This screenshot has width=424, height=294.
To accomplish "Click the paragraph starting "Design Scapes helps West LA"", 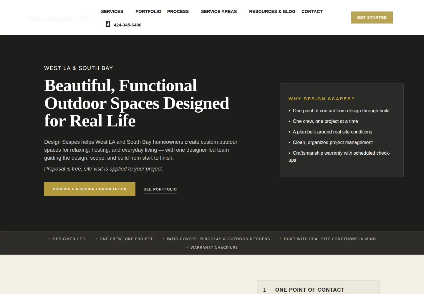I will pos(141,150).
